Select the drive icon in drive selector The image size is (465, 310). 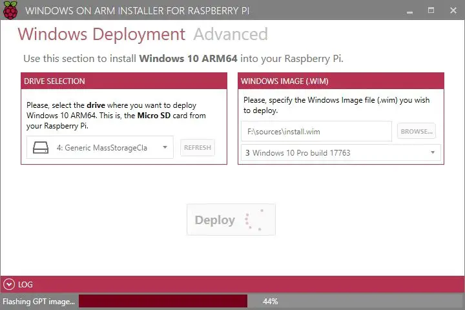pos(41,147)
